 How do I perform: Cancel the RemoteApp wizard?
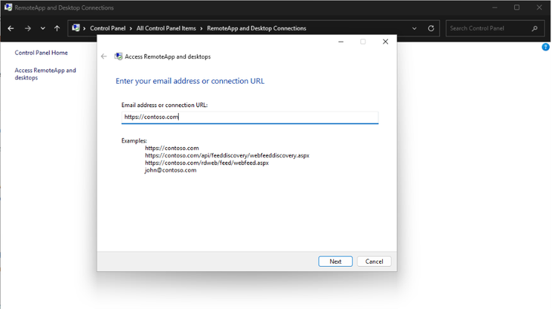374,262
